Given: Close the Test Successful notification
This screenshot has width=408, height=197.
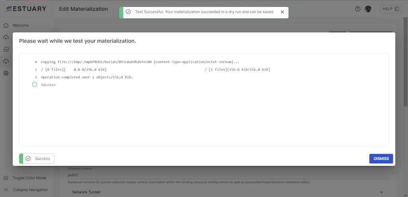Looking at the screenshot, I should (282, 12).
